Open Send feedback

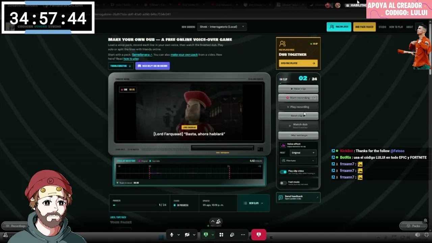[x=298, y=197]
